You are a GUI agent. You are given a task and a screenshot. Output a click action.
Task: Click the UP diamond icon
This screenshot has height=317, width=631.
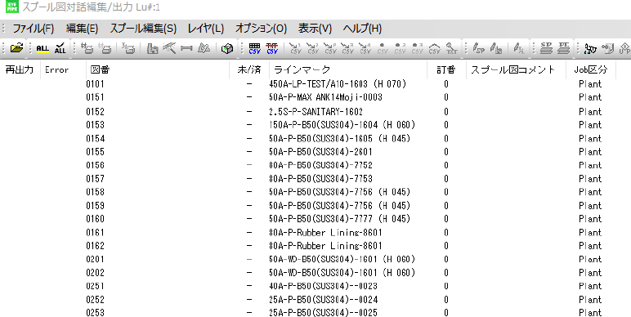tap(624, 49)
